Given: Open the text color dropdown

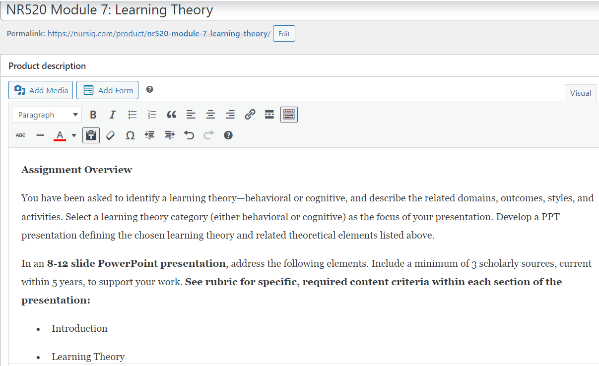Looking at the screenshot, I should coord(73,134).
